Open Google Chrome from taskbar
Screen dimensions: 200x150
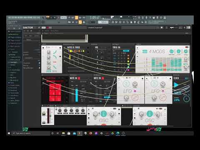point(112,133)
